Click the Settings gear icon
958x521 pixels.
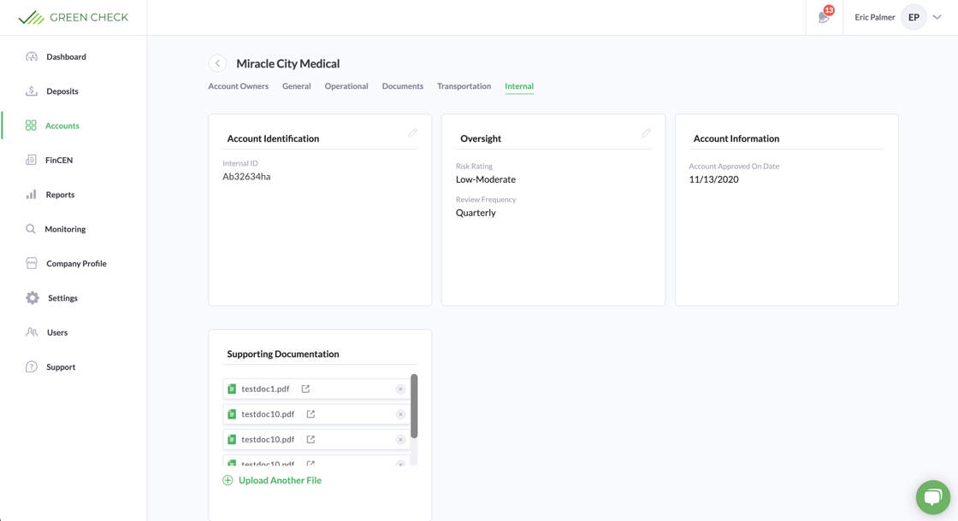click(33, 298)
